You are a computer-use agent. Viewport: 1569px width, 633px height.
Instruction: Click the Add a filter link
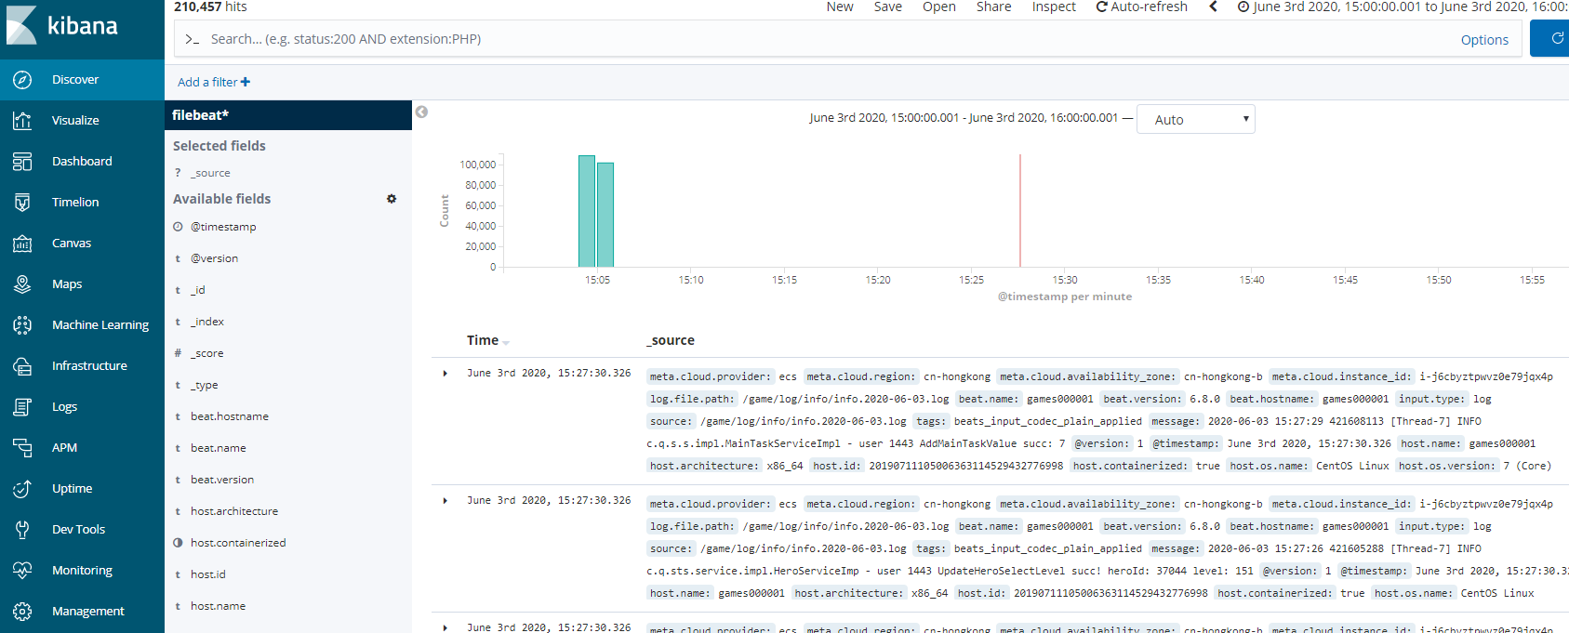coord(214,82)
